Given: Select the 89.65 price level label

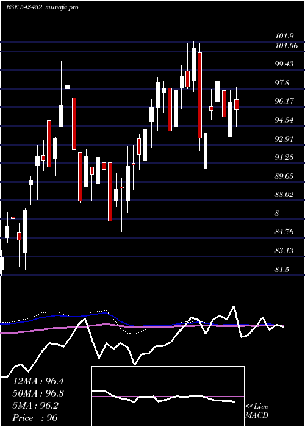Looking at the screenshot, I should click(x=284, y=176).
